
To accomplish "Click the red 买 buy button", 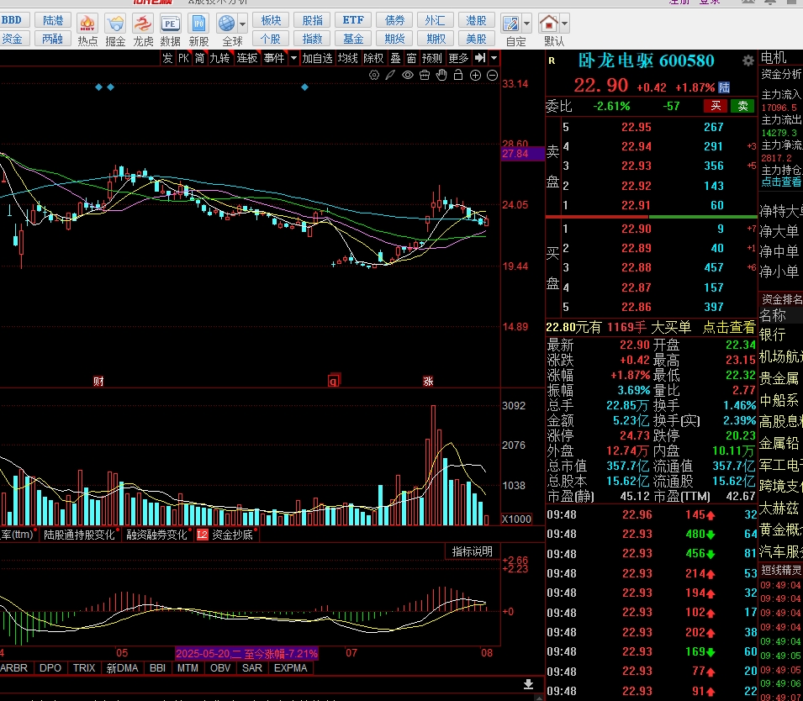I will pos(716,106).
